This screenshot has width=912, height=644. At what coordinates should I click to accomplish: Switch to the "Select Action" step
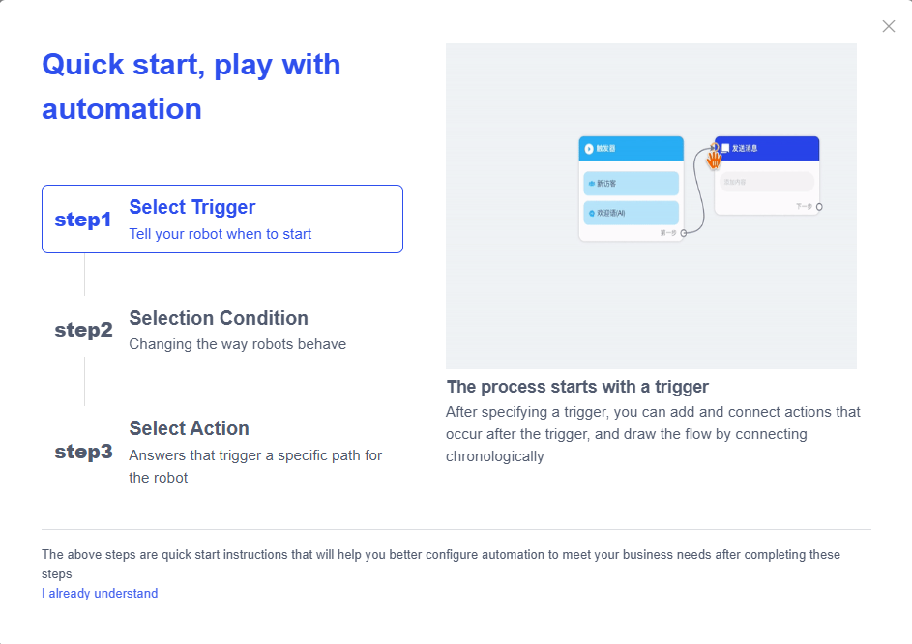pyautogui.click(x=190, y=428)
